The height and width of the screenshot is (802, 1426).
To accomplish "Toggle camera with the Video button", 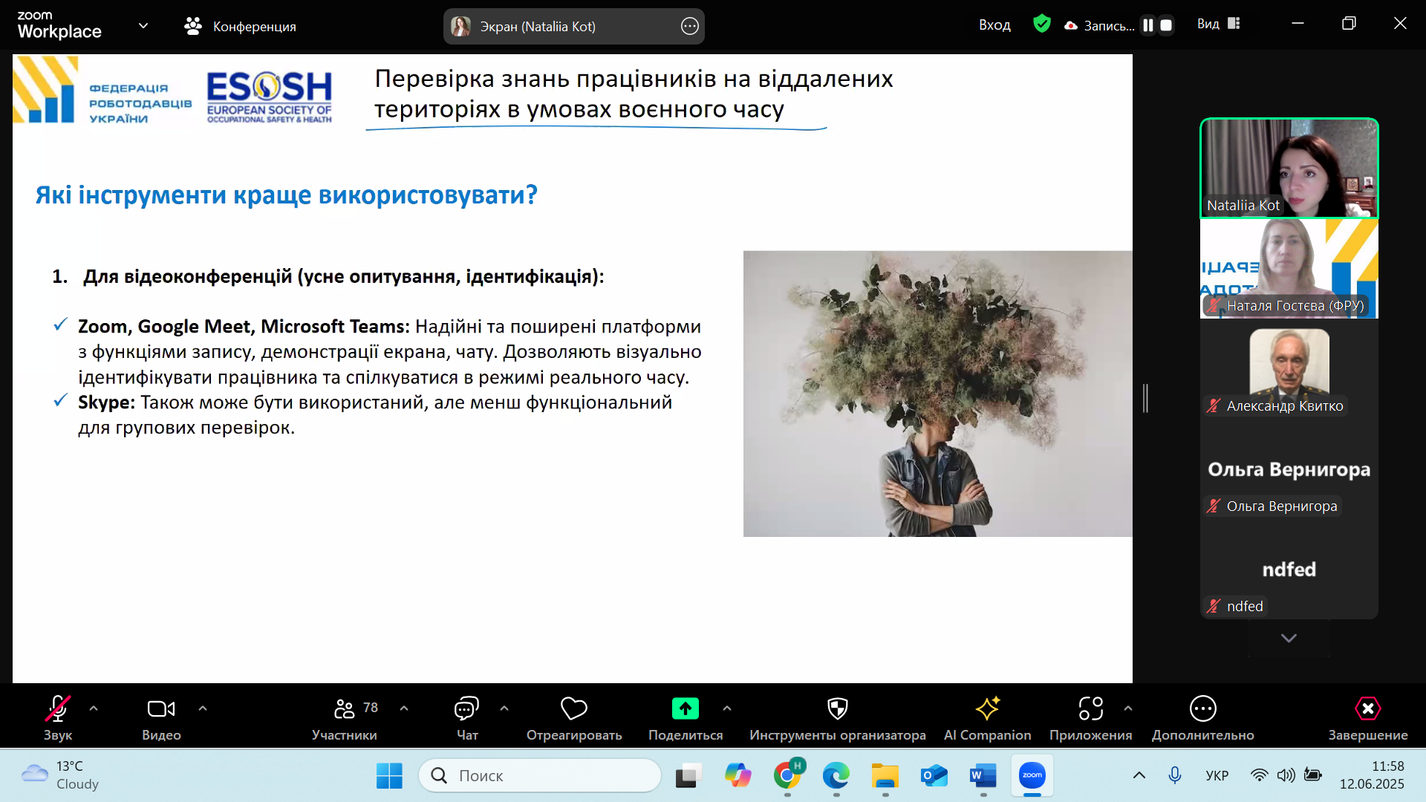I will click(161, 709).
